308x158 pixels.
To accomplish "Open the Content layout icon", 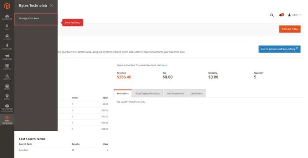I will (x=7, y=67).
